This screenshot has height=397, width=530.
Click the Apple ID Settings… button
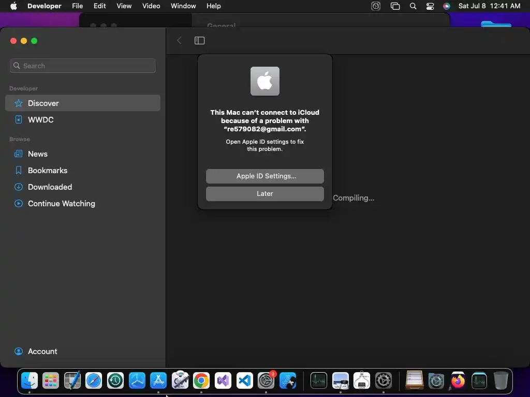(264, 176)
